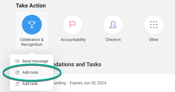The height and width of the screenshot is (92, 175).
Task: Click the Accountability text label
Action: (73, 40)
